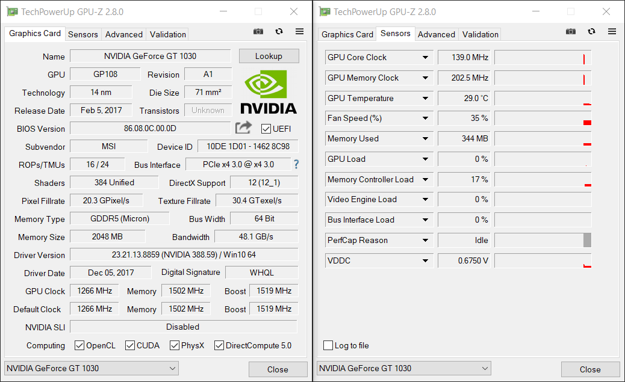This screenshot has width=625, height=382.
Task: Click Memory Type value GDDR5 (Micron)
Action: pos(120,218)
